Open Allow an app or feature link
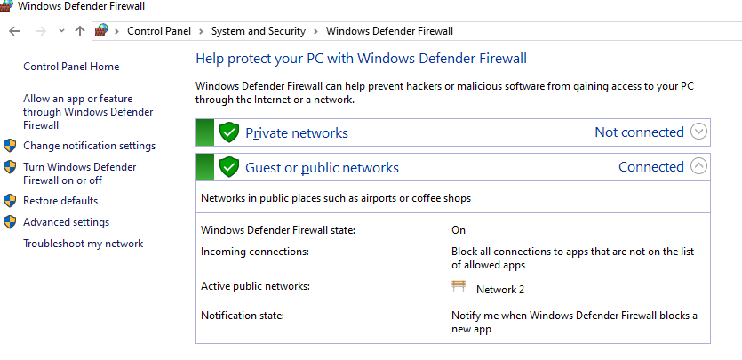742x360 pixels. 88,112
